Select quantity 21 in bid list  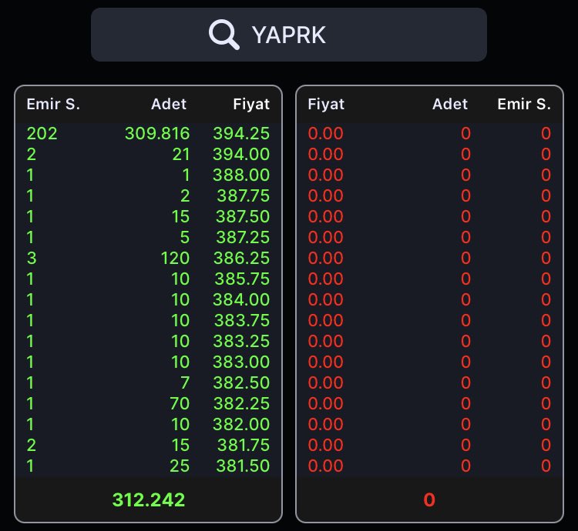pos(181,154)
